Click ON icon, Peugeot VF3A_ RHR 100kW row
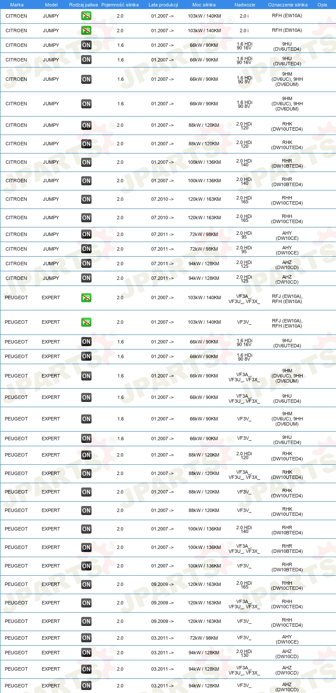336x693 pixels. click(86, 547)
